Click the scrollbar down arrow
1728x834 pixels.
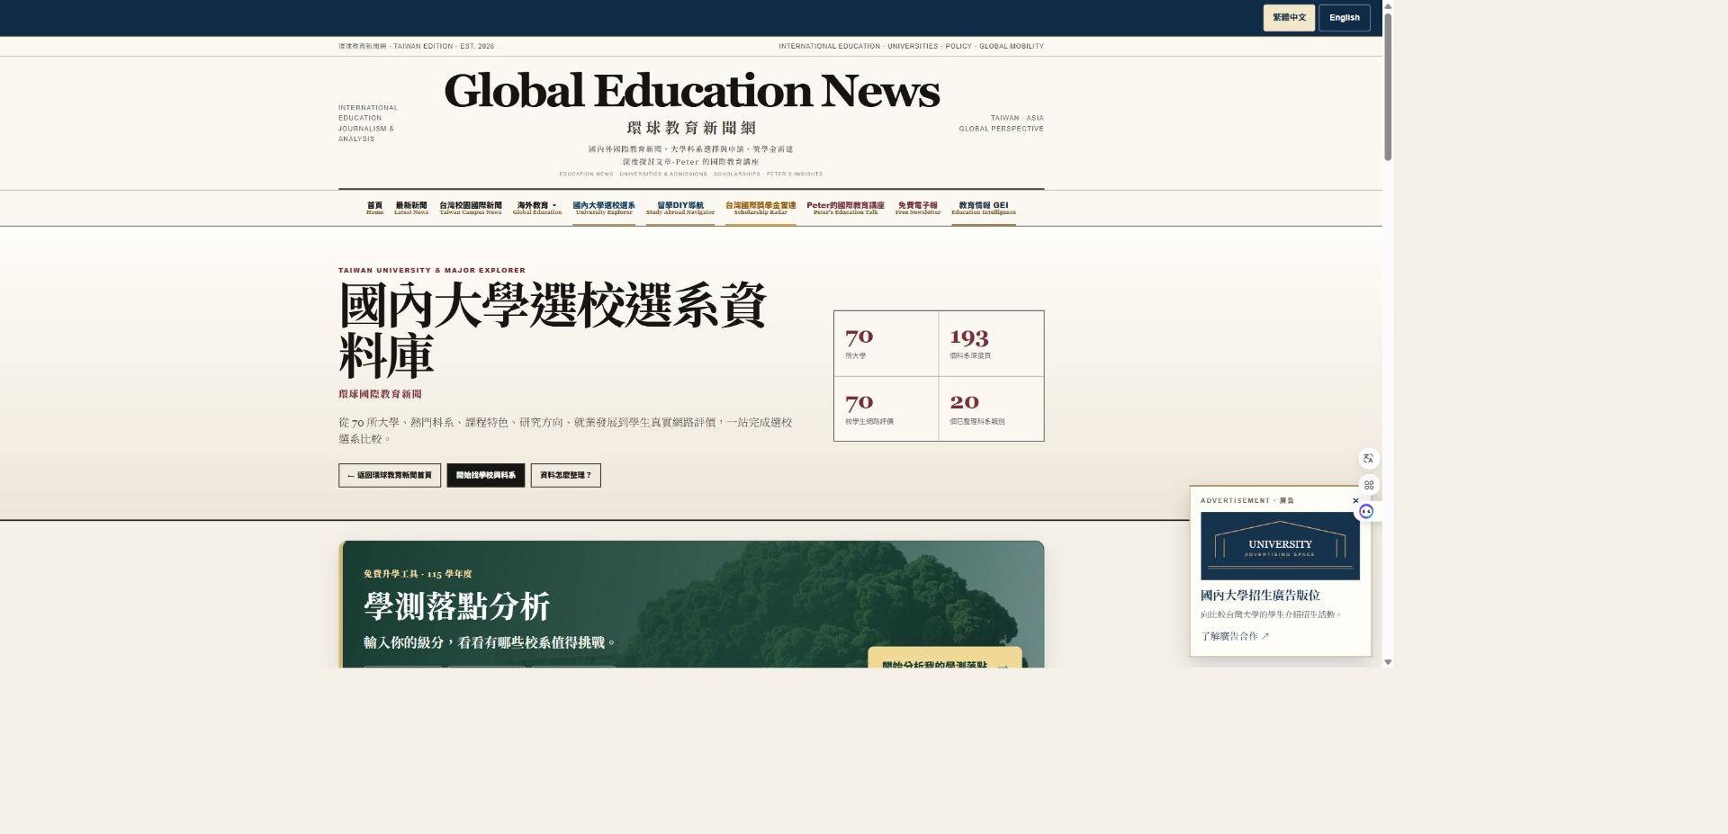point(1388,662)
